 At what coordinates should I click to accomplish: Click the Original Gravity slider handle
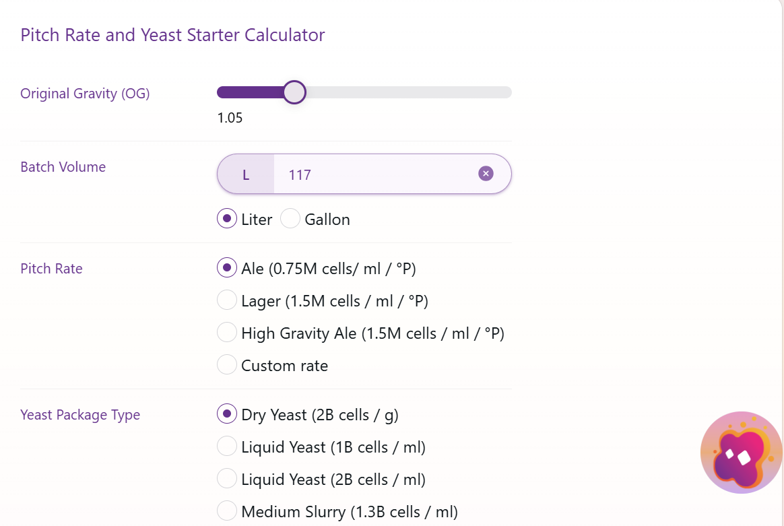tap(294, 92)
